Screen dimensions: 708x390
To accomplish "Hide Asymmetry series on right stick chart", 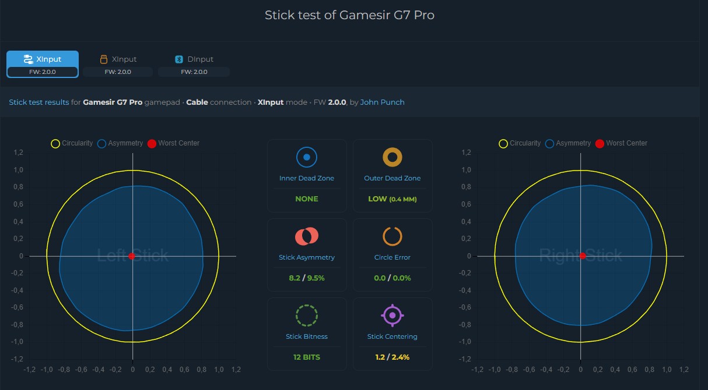I will [567, 143].
